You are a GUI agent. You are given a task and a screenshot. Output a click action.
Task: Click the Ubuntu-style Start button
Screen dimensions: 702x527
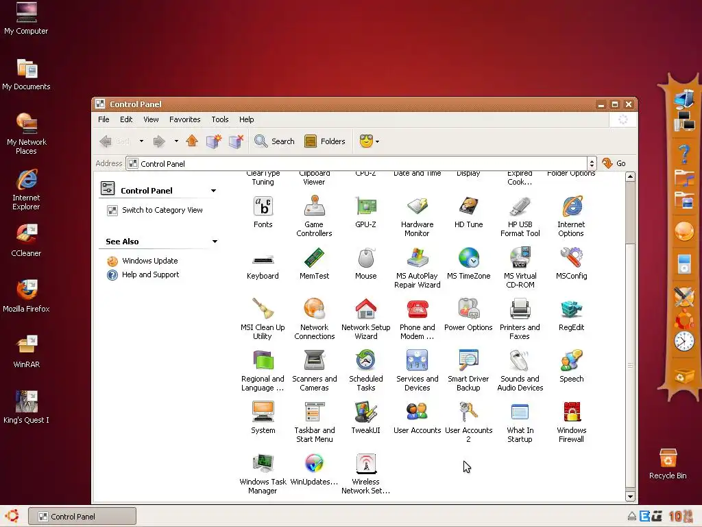[12, 516]
